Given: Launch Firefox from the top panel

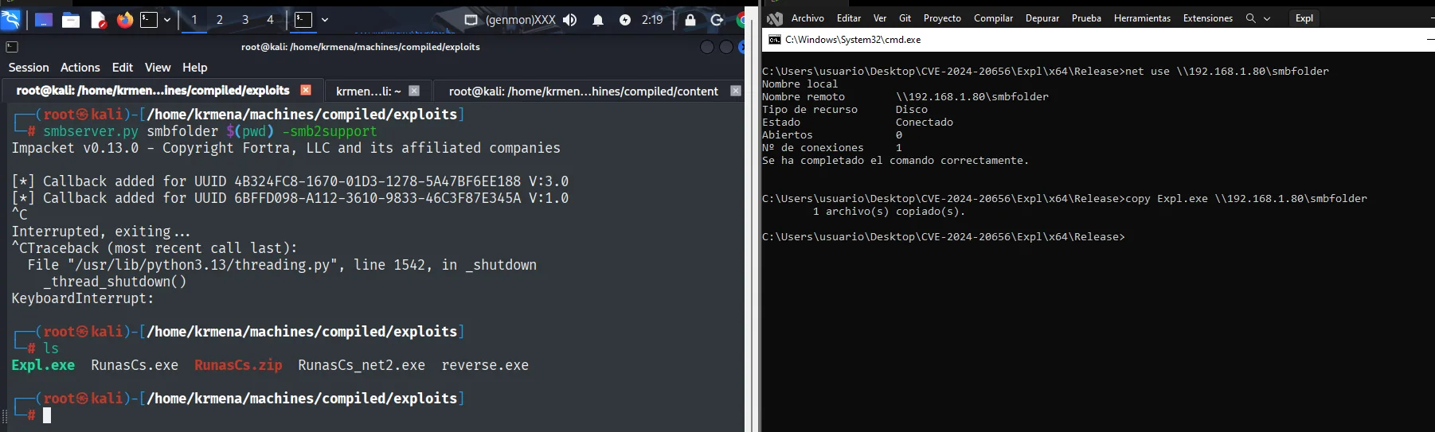Looking at the screenshot, I should pos(125,20).
